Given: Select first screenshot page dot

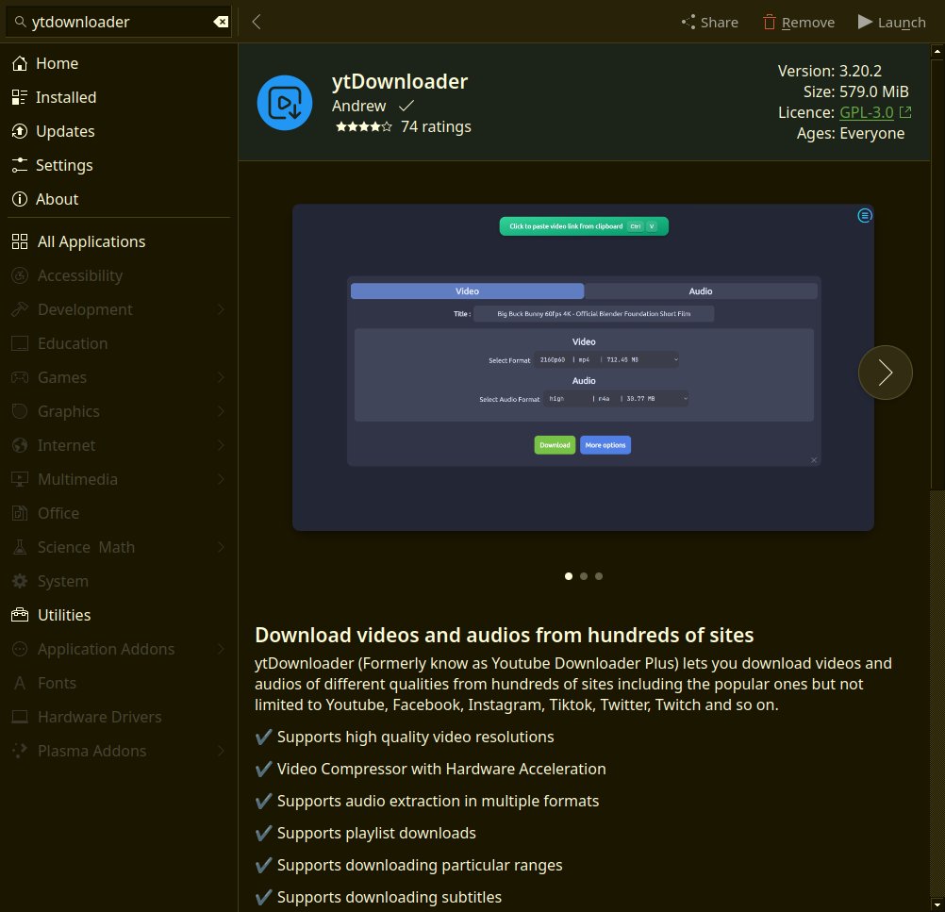Looking at the screenshot, I should pos(569,576).
